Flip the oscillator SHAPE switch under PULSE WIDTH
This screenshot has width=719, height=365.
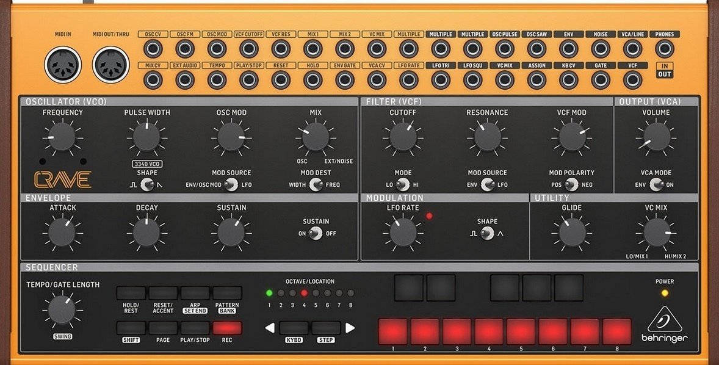tap(146, 185)
